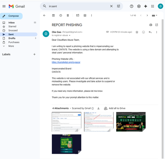Click the search magnifier icon

pyautogui.click(x=45, y=6)
